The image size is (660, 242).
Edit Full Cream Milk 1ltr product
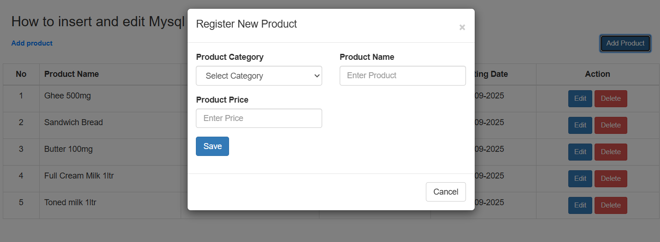(580, 179)
